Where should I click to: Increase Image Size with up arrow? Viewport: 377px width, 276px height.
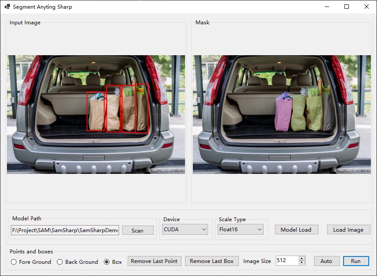tap(302, 259)
